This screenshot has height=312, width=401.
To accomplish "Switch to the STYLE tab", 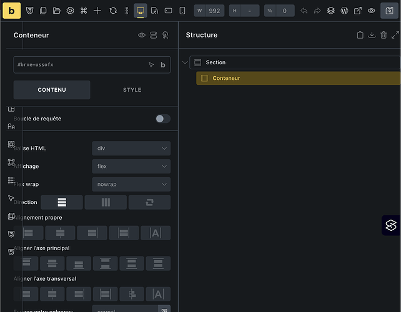I will click(132, 90).
